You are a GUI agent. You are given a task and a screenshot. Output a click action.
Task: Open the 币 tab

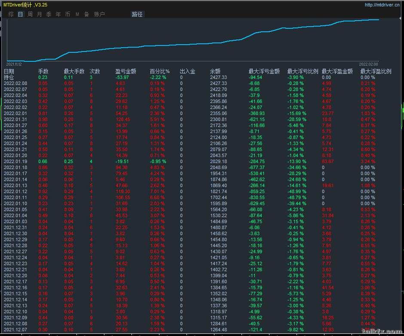[x=67, y=14]
